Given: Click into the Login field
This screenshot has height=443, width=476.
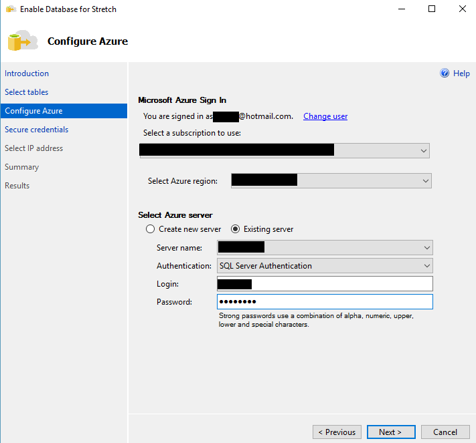Looking at the screenshot, I should click(325, 284).
